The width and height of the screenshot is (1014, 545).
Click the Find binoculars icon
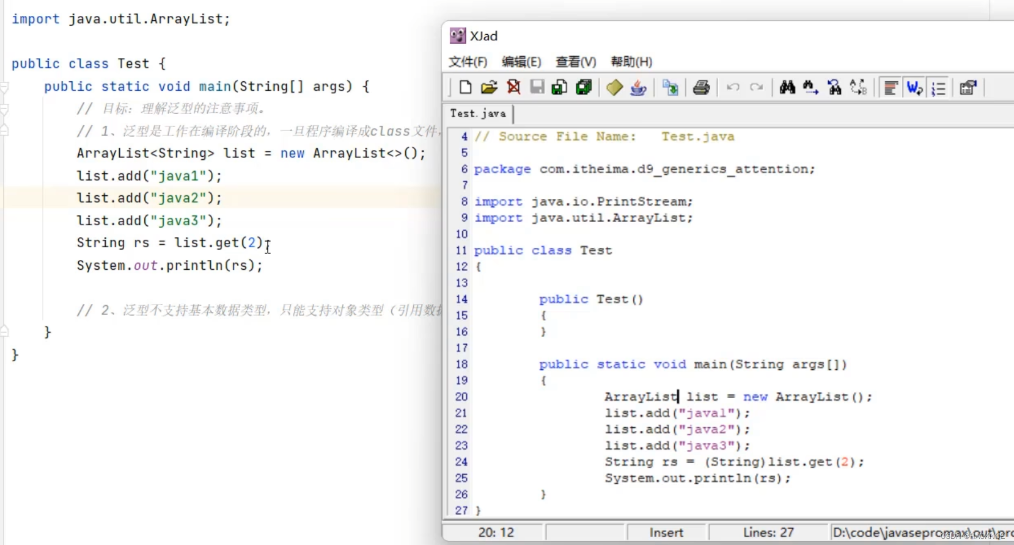tap(787, 87)
